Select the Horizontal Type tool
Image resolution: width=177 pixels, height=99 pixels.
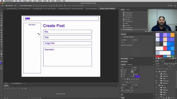coord(1,47)
